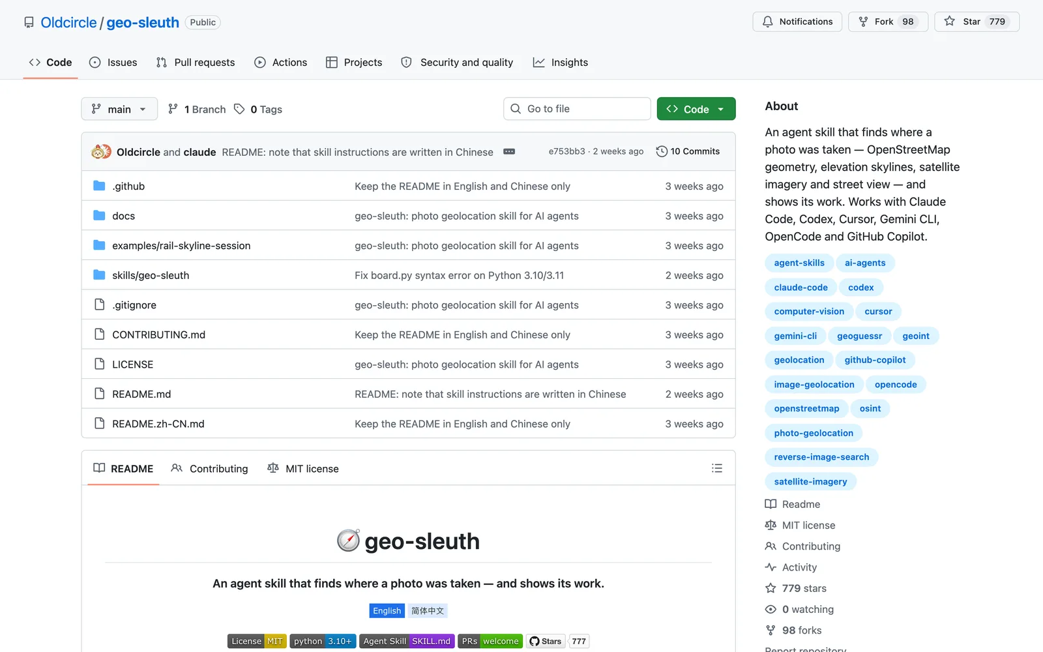Open the Oldcircle owner link
The width and height of the screenshot is (1043, 652).
(68, 23)
